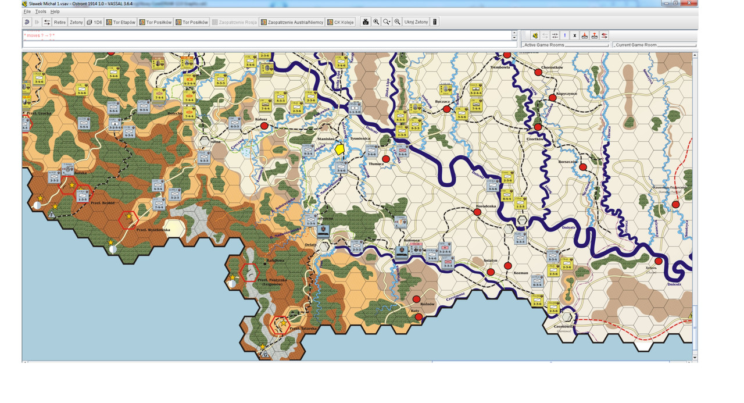Click the upload tray icon with red arrow
This screenshot has height=403, width=744.
pos(595,35)
